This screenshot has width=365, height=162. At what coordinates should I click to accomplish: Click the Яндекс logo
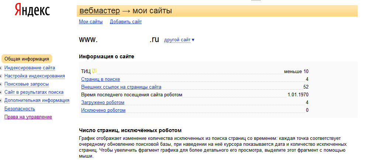[32, 10]
